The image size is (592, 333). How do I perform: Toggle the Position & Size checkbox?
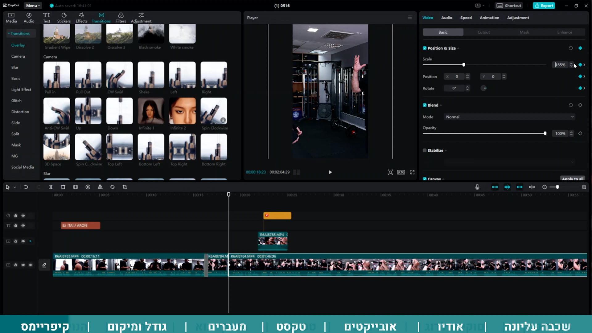425,48
